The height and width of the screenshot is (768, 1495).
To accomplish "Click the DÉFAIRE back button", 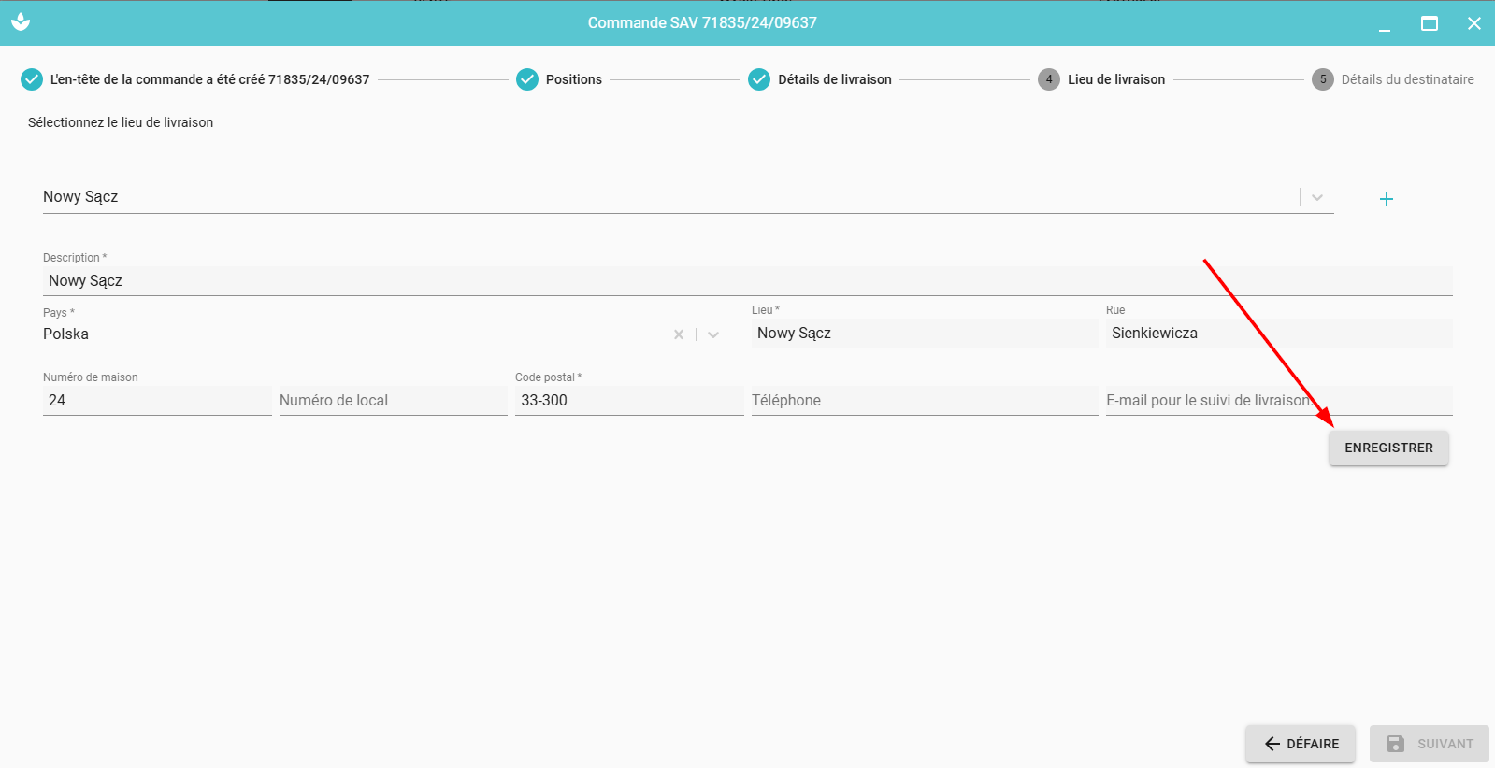I will tap(1300, 744).
